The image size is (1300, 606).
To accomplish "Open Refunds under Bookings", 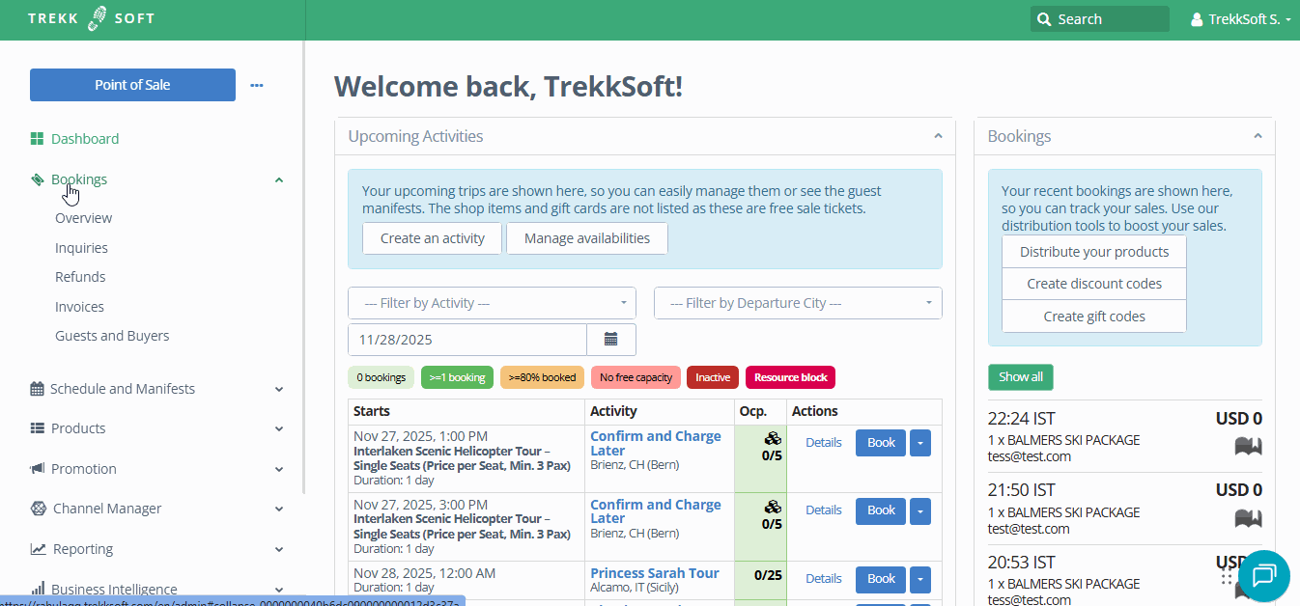I will coord(80,277).
